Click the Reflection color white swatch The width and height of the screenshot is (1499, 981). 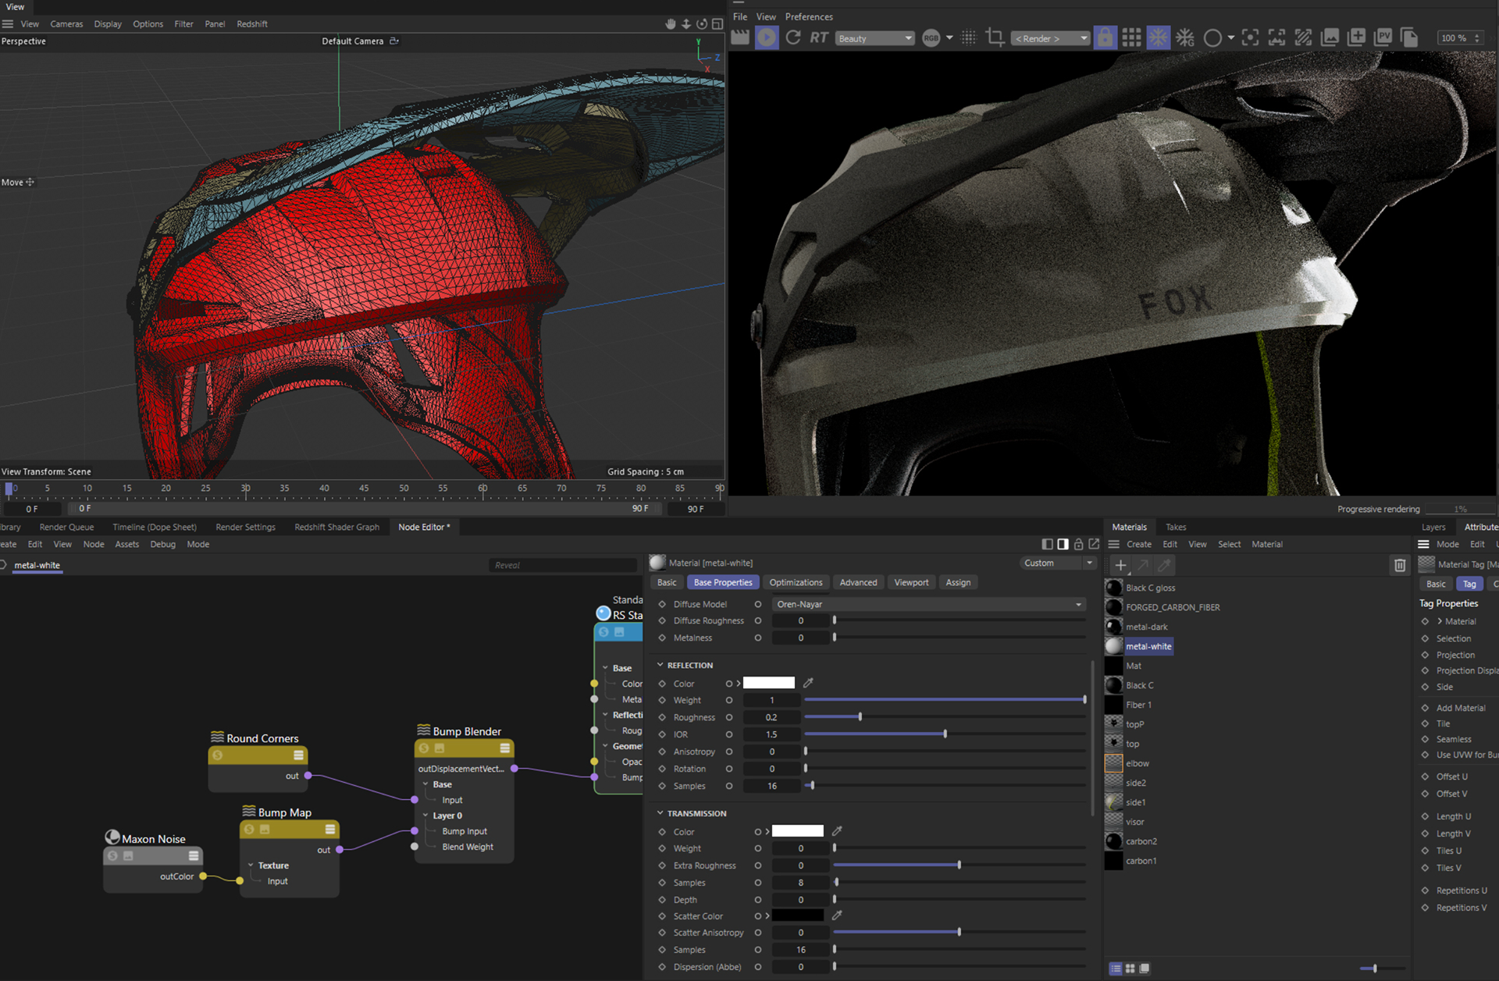[x=768, y=683]
